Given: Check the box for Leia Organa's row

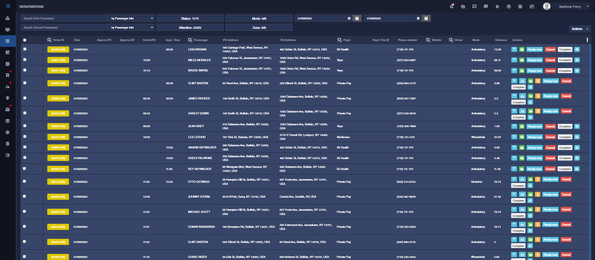Looking at the screenshot, I should click(x=25, y=49).
